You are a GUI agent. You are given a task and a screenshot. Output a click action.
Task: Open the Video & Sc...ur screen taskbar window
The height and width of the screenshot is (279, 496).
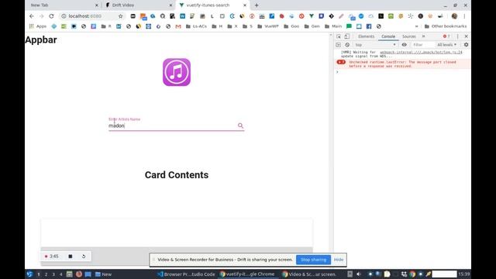(x=309, y=274)
